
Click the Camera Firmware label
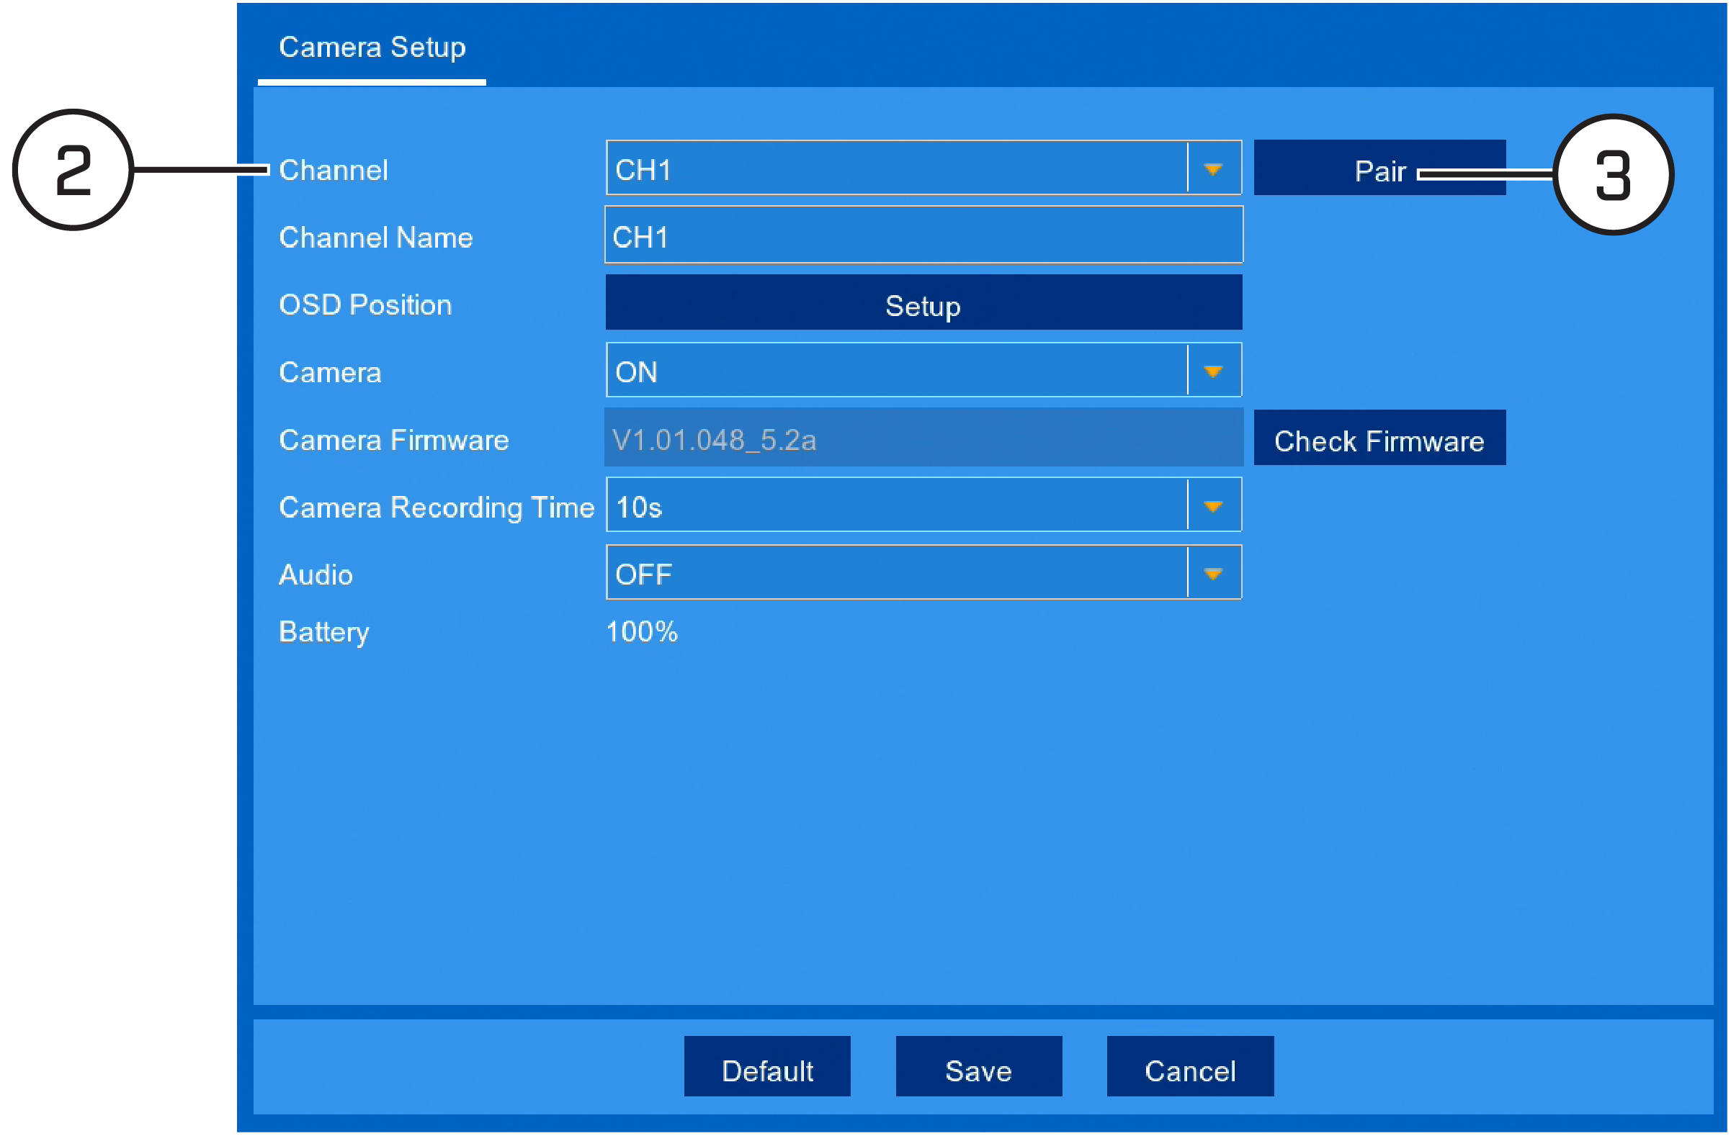click(x=394, y=441)
